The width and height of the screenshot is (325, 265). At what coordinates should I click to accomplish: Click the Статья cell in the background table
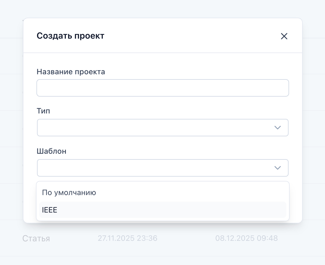36,239
